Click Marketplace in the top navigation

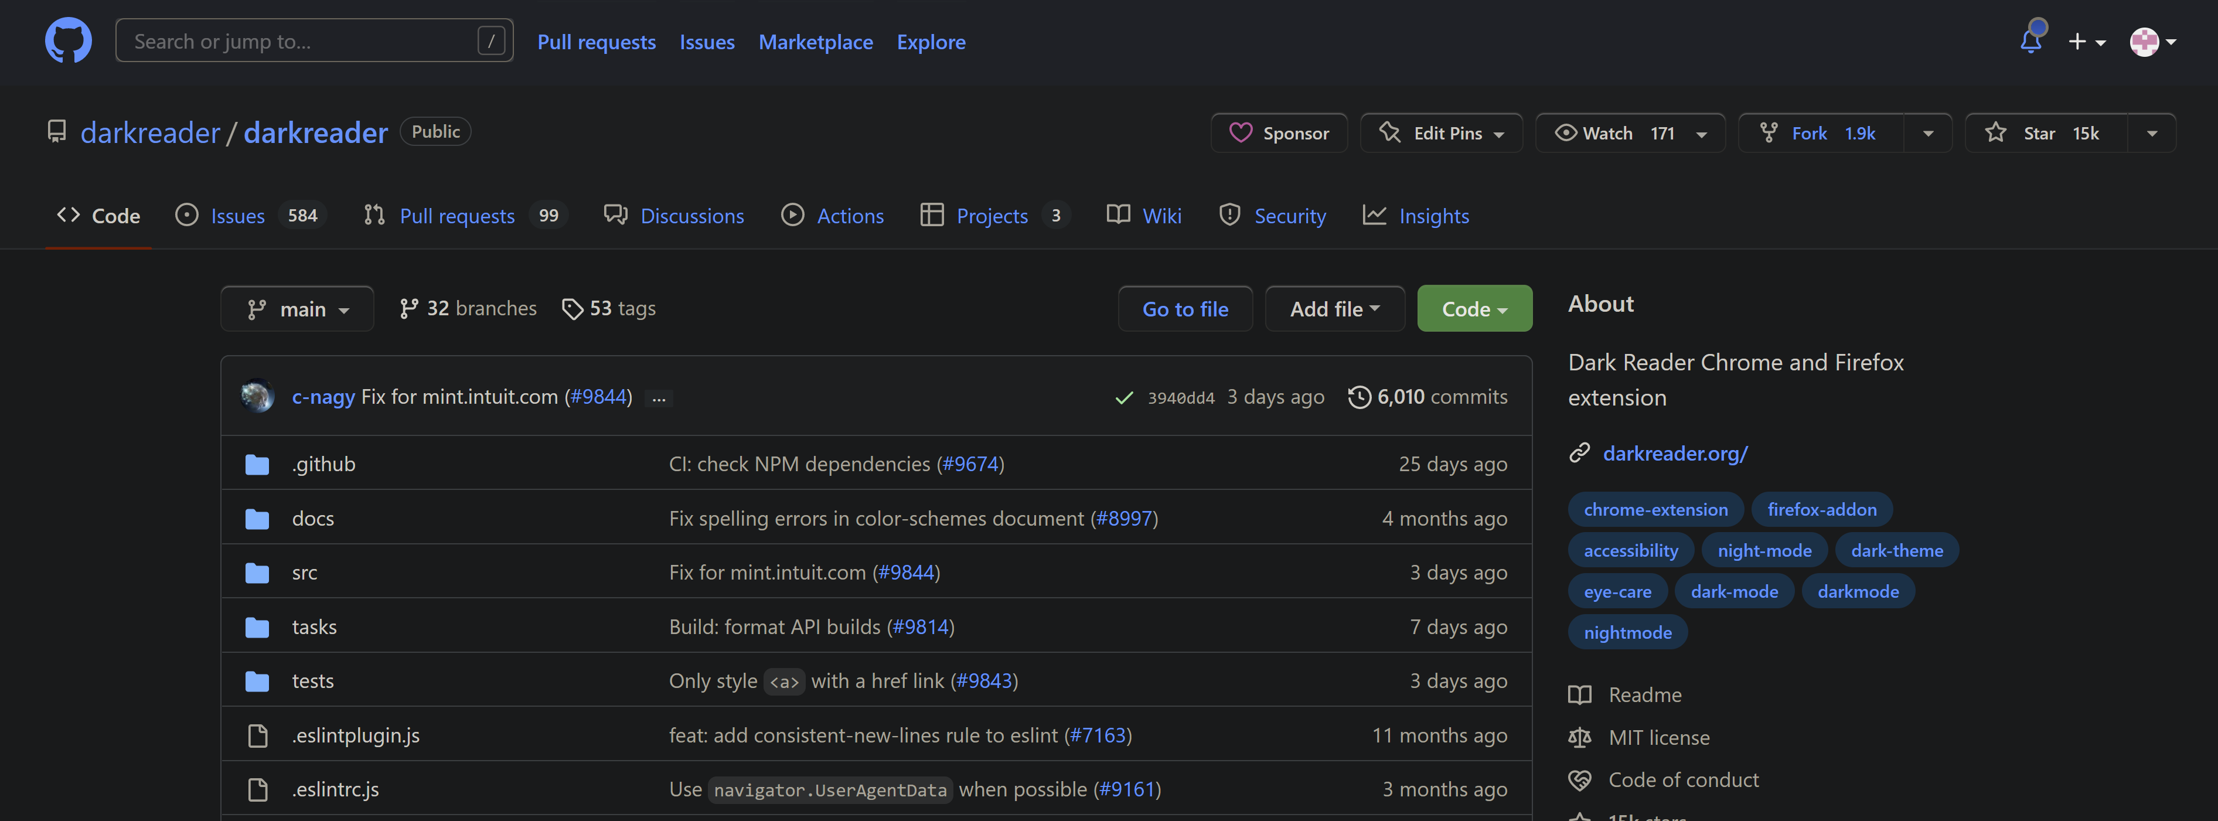pyautogui.click(x=815, y=42)
